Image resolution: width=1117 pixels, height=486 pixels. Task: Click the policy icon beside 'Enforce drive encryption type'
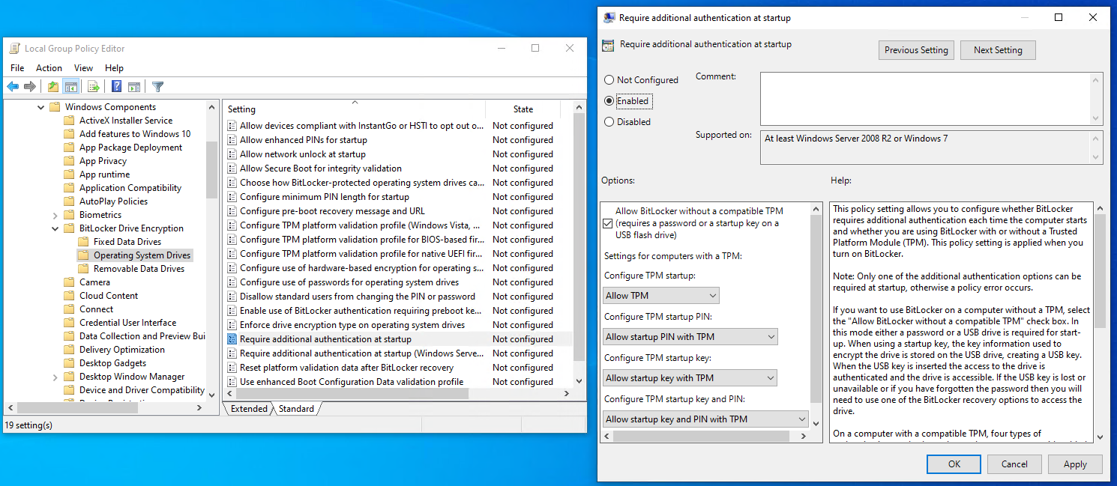click(x=232, y=325)
